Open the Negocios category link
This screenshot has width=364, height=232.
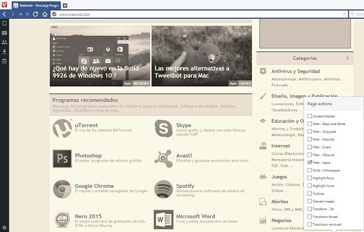click(281, 220)
